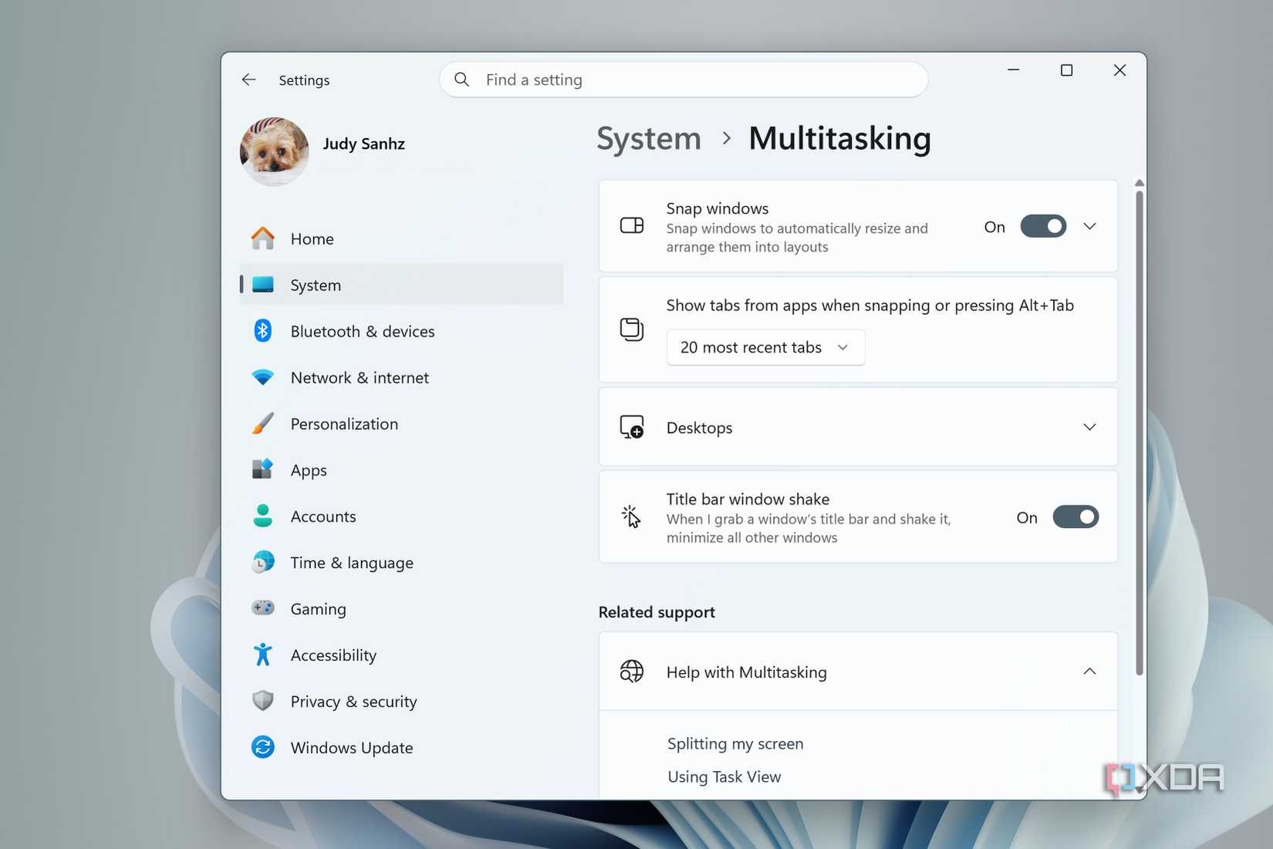Click the Personalization paintbrush icon
The image size is (1273, 849).
pos(263,424)
